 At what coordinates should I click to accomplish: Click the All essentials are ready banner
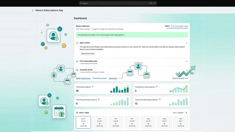(132, 35)
